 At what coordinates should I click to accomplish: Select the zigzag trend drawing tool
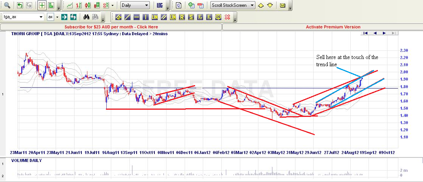pos(118,17)
